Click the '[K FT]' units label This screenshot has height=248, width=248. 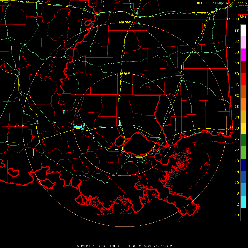click(233, 19)
